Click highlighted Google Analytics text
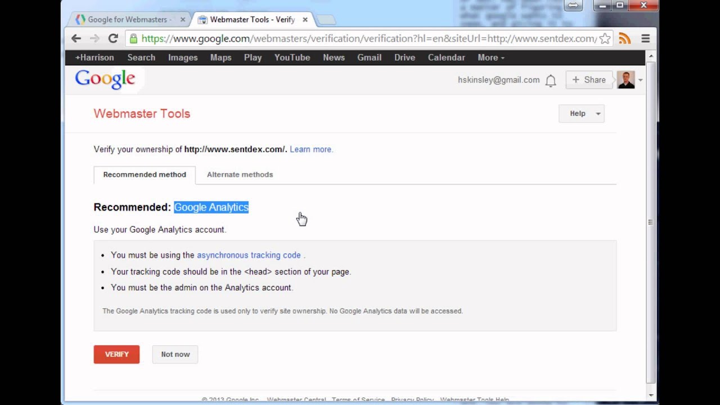This screenshot has height=405, width=720. tap(211, 208)
